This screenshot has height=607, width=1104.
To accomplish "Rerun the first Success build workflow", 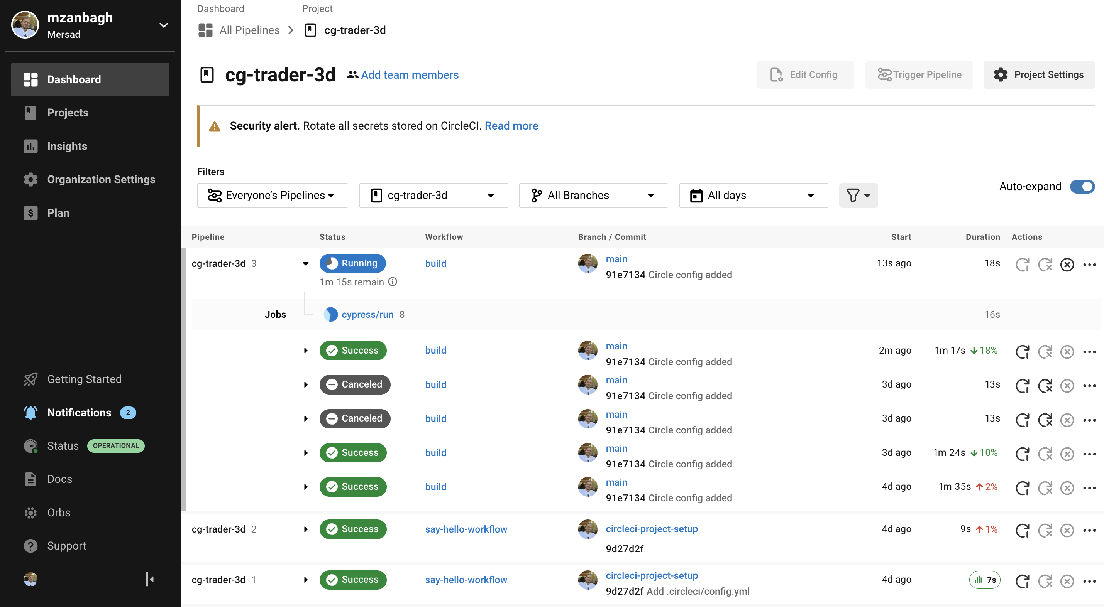I will pyautogui.click(x=1022, y=351).
